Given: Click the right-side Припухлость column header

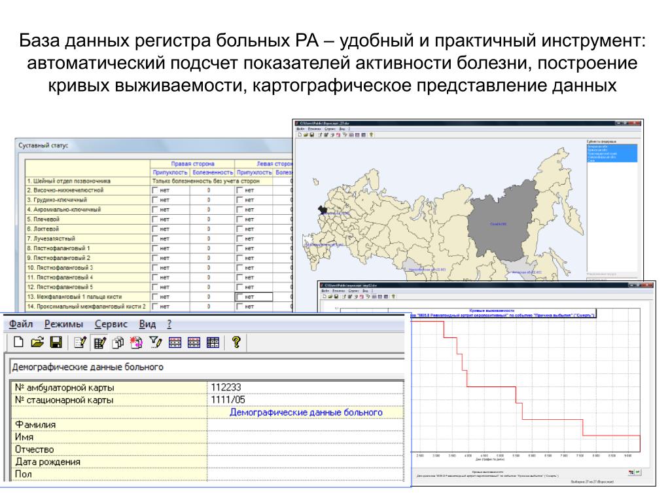Looking at the screenshot, I should click(170, 172).
